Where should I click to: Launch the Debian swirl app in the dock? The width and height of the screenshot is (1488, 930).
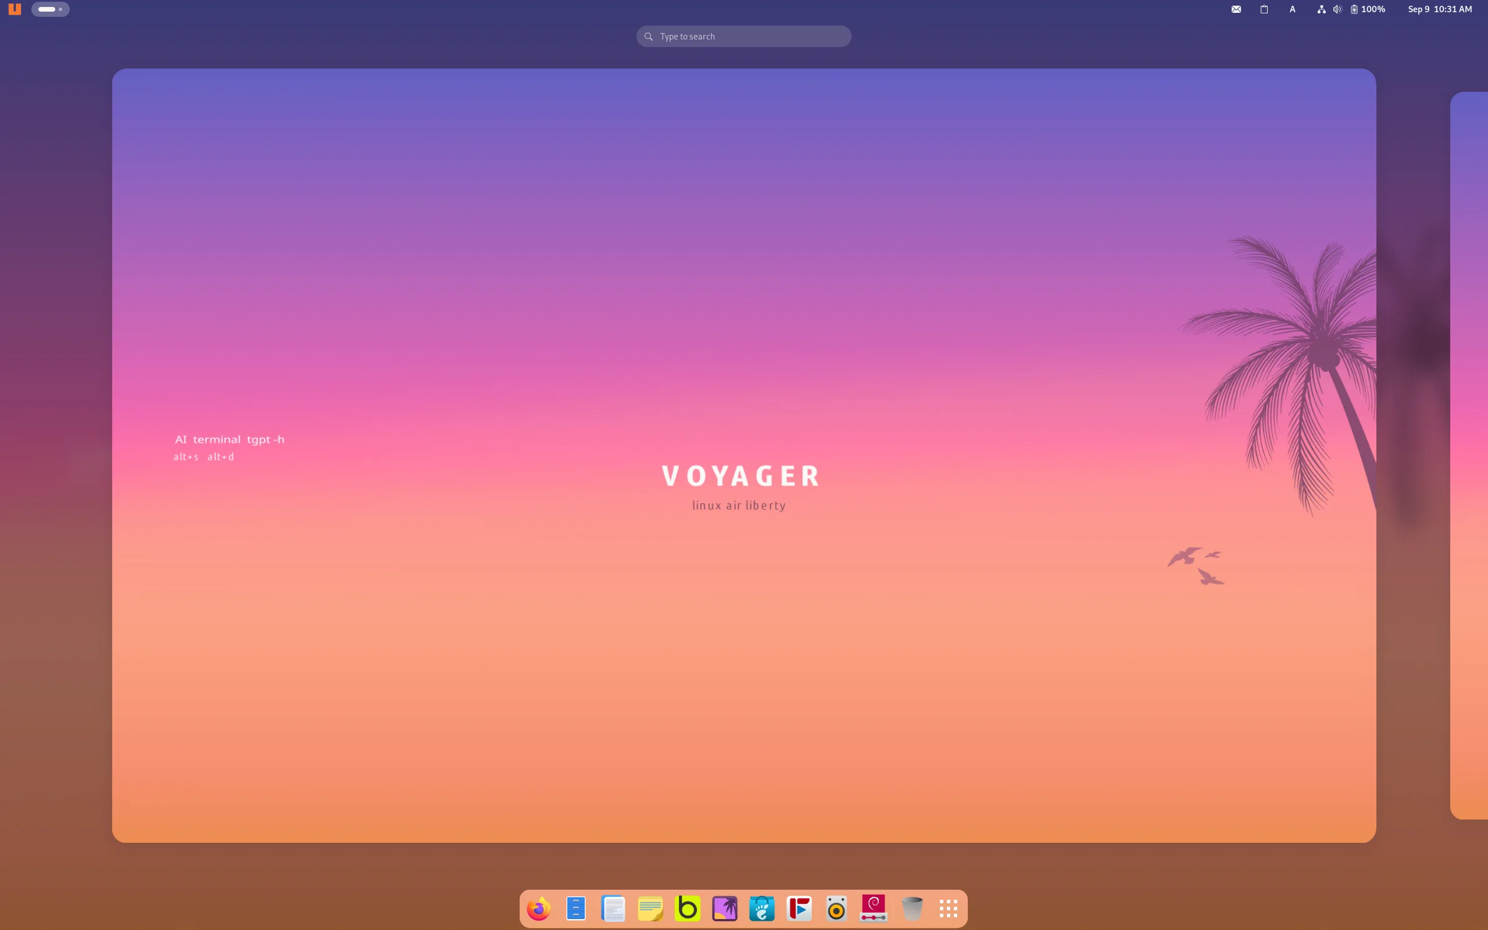874,908
